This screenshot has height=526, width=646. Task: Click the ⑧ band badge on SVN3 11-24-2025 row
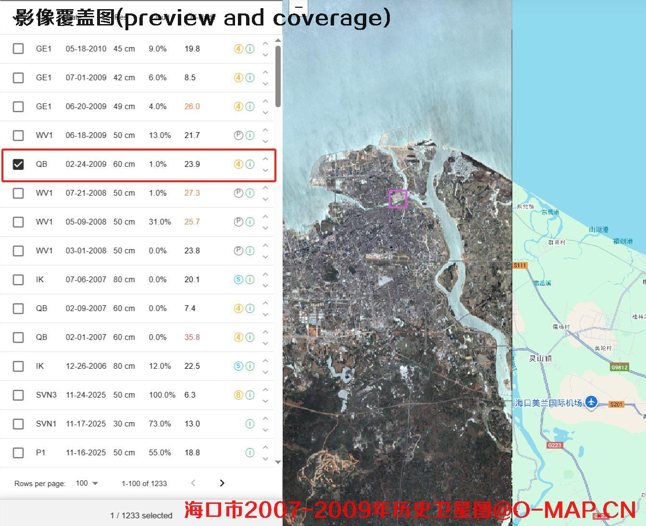(x=238, y=395)
